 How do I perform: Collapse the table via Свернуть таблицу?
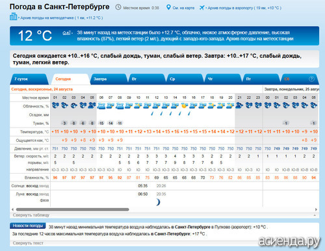pos(31,215)
